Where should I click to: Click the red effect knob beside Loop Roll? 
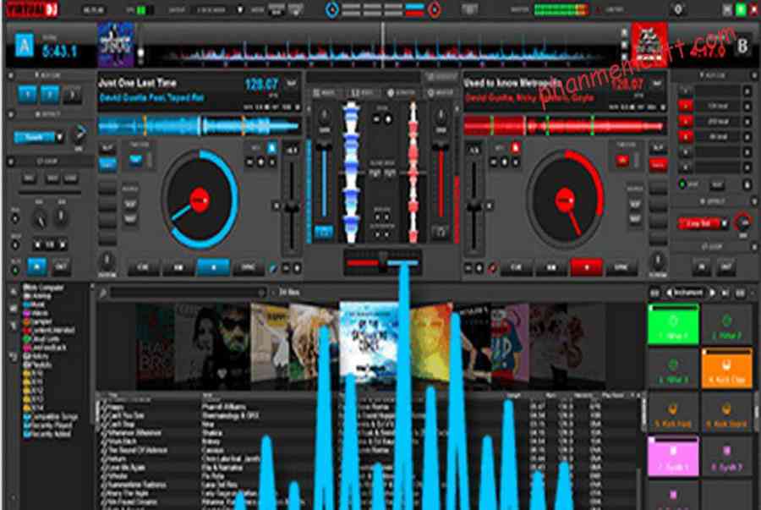(x=742, y=222)
